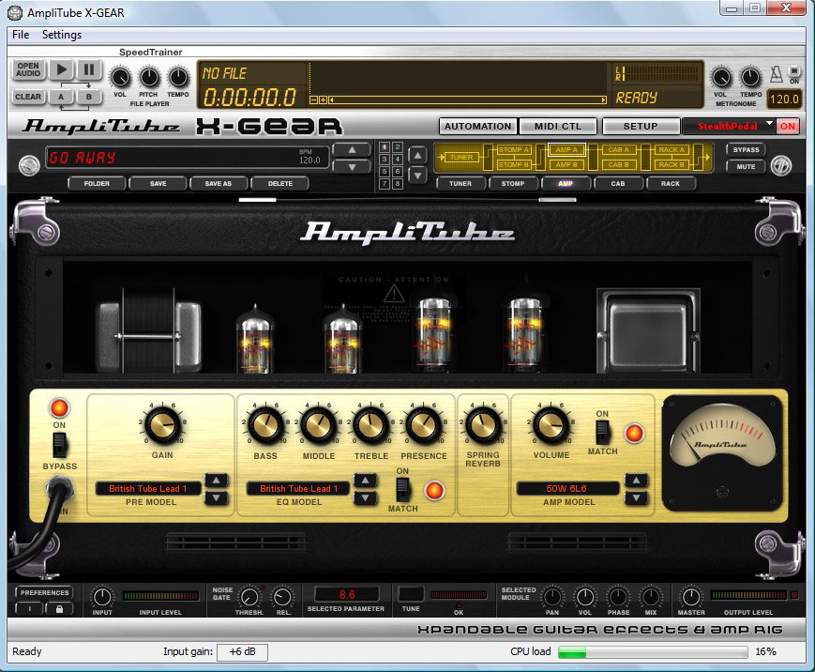The height and width of the screenshot is (672, 815).
Task: Zoom out the waveform with minus button
Action: [313, 99]
